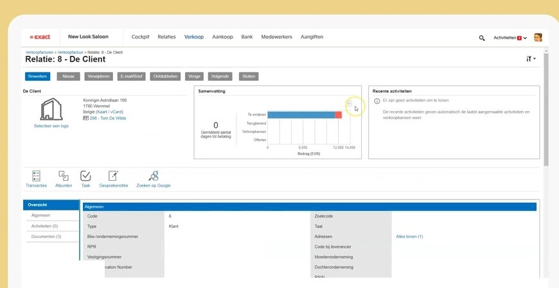Click the Ontdubbelen button
The image size is (559, 288).
point(165,76)
